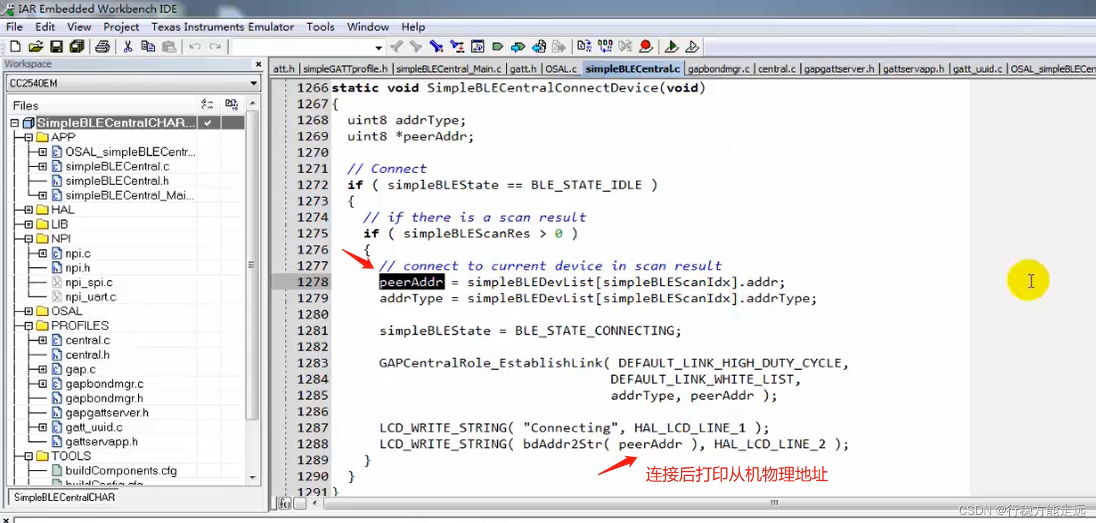The height and width of the screenshot is (523, 1096).
Task: Toggle breakpoint with the red dot icon
Action: click(646, 46)
